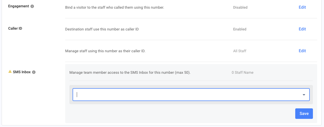The height and width of the screenshot is (127, 324).
Task: Click the info icon beside SMS Inbox
Action: point(34,72)
